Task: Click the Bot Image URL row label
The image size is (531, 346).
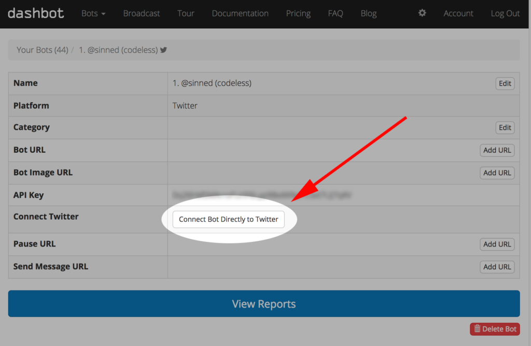Action: 43,172
